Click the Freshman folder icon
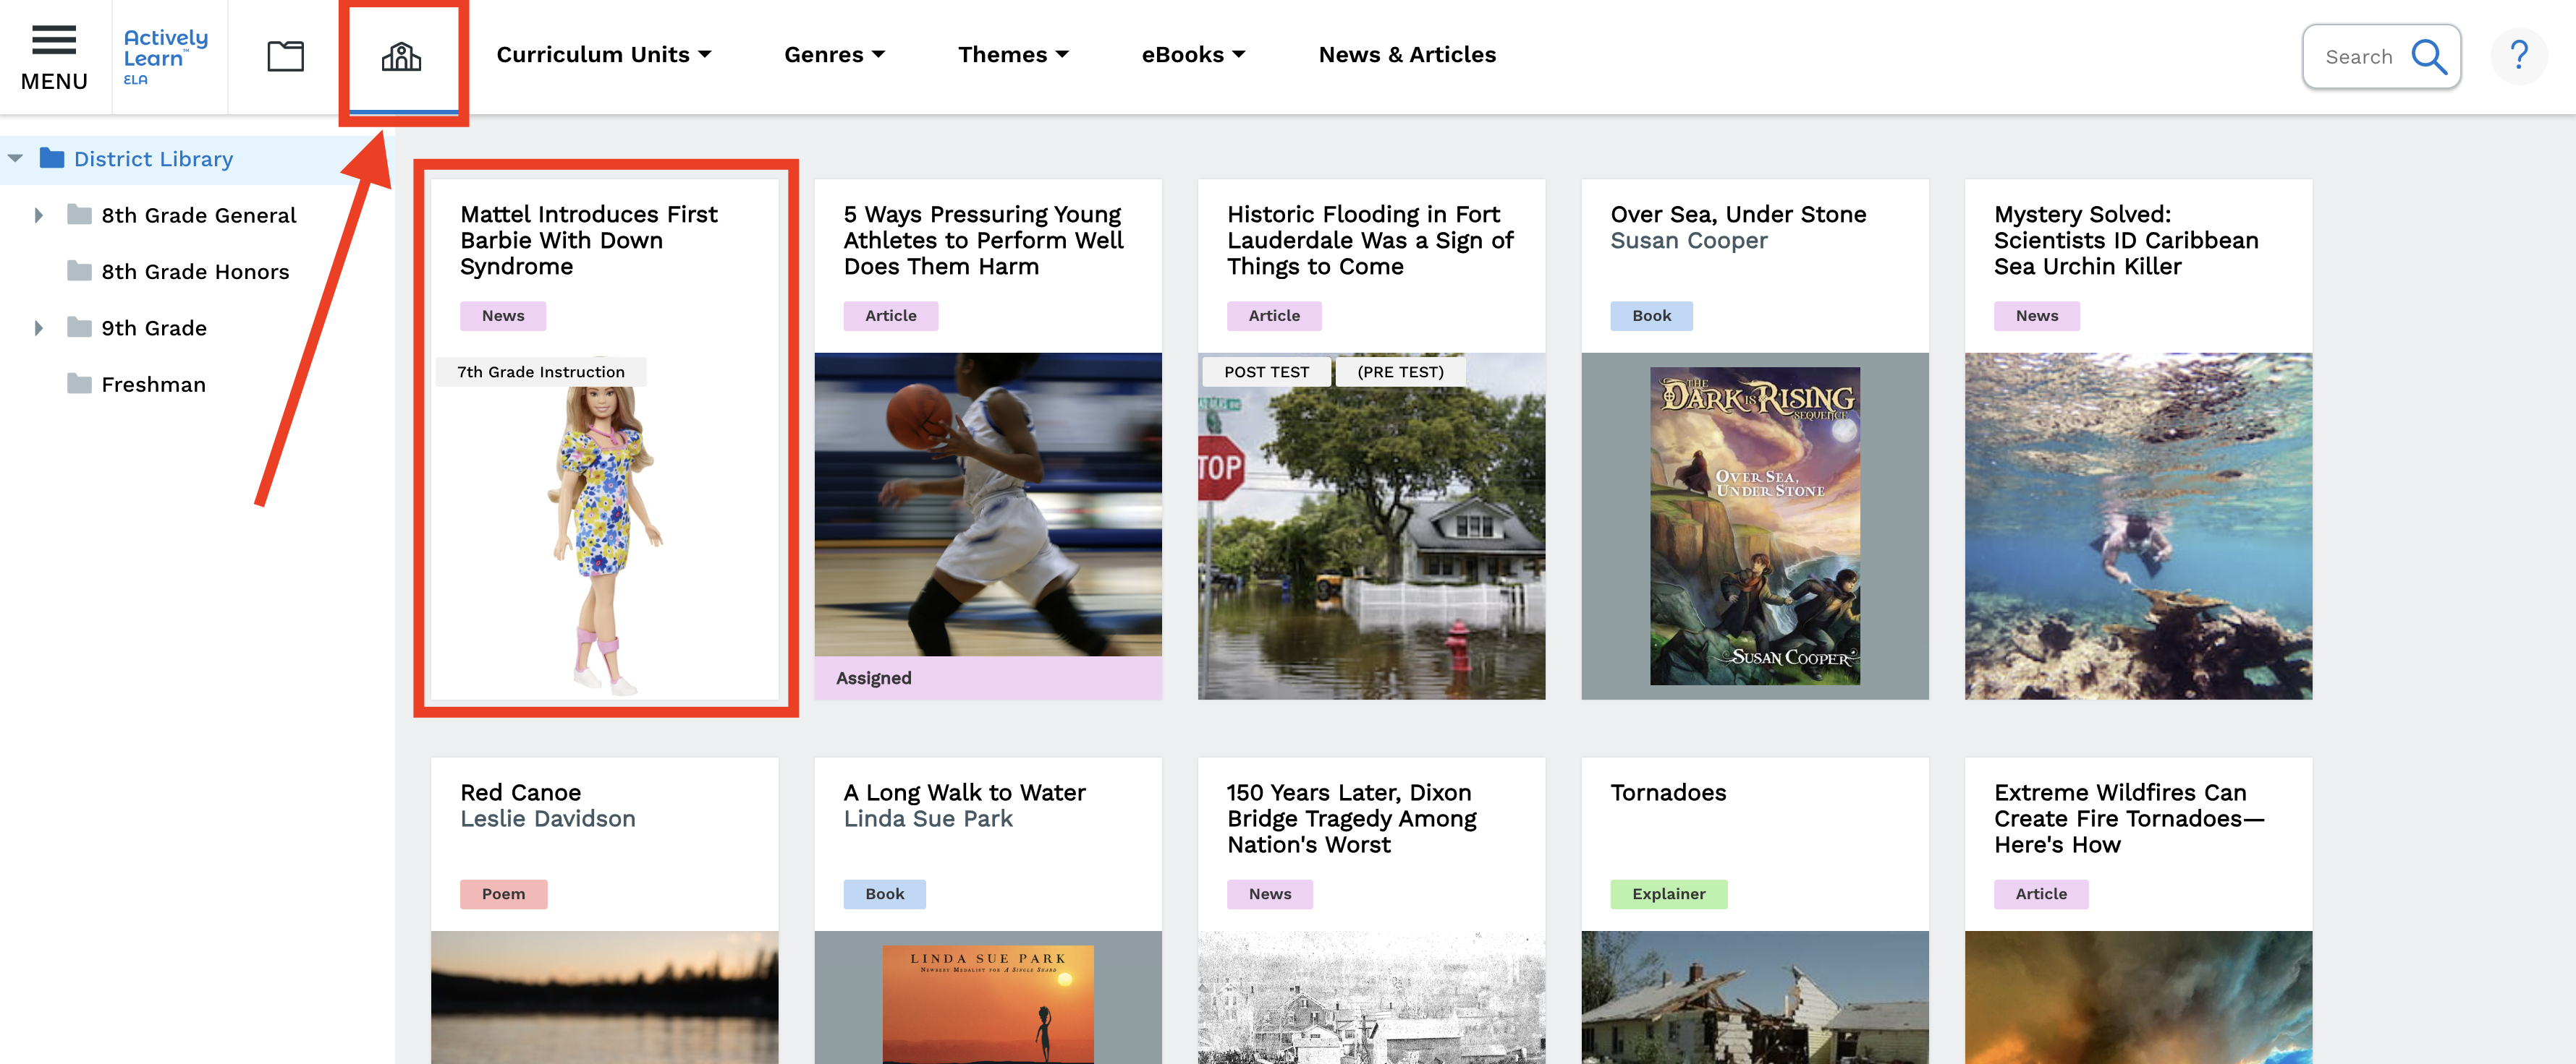Image resolution: width=2576 pixels, height=1064 pixels. click(79, 384)
